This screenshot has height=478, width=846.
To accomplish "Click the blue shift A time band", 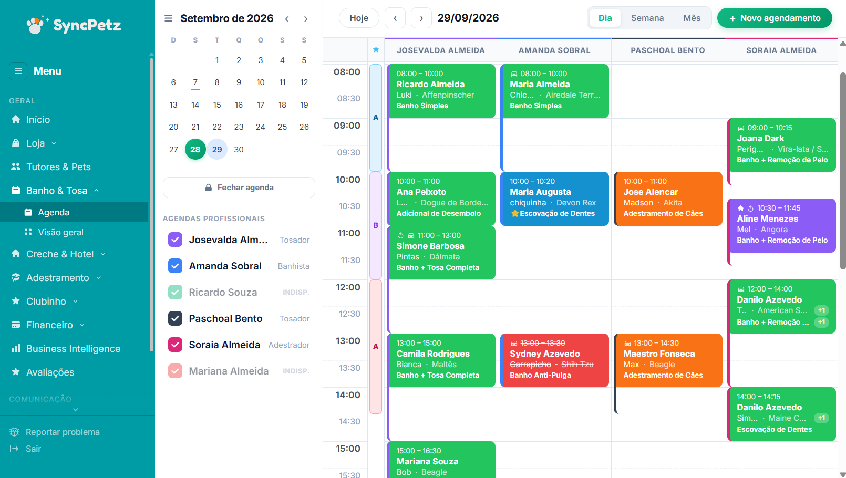I will coord(376,118).
